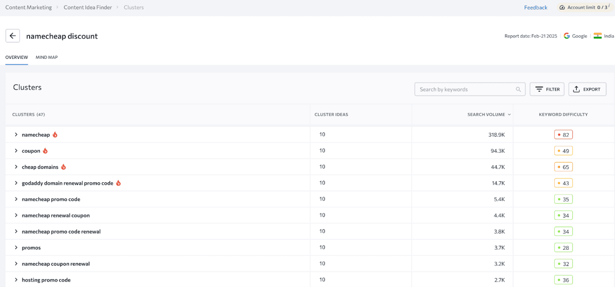This screenshot has width=615, height=287.
Task: Click the Report date Feb-21 2025 text
Action: (531, 36)
